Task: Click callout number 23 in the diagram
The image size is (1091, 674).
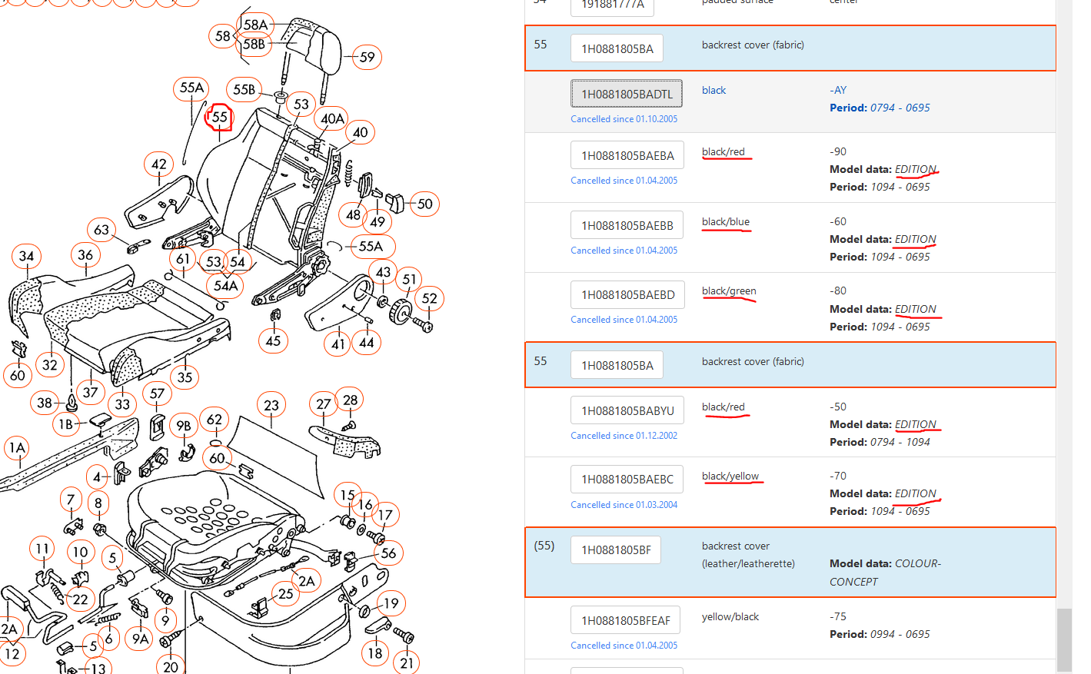Action: (x=271, y=405)
